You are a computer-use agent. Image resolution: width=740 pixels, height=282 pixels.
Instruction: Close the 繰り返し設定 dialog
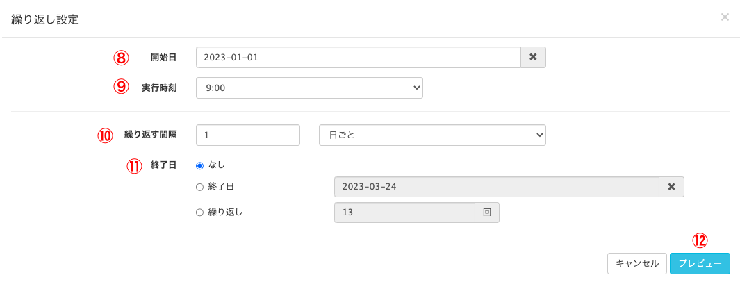click(x=725, y=17)
